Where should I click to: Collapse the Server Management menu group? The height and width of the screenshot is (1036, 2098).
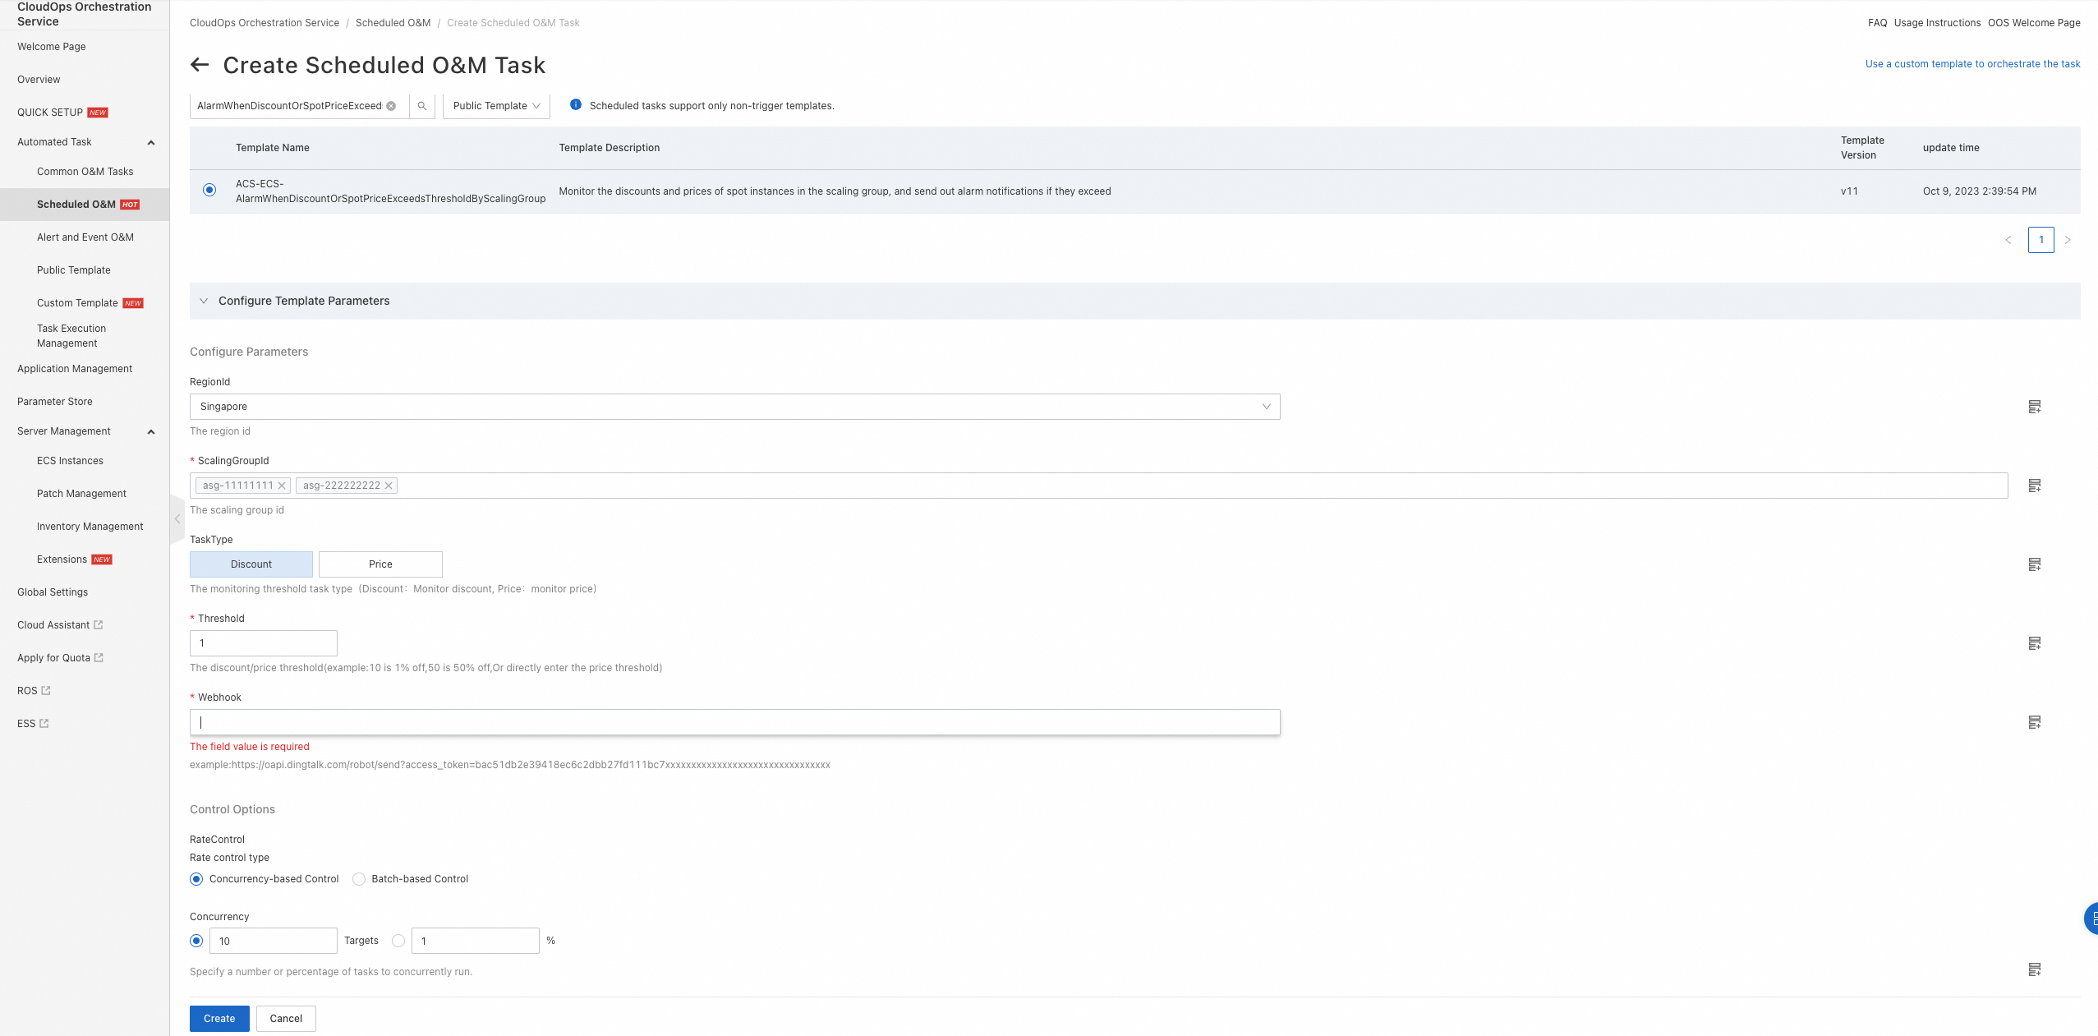[151, 431]
